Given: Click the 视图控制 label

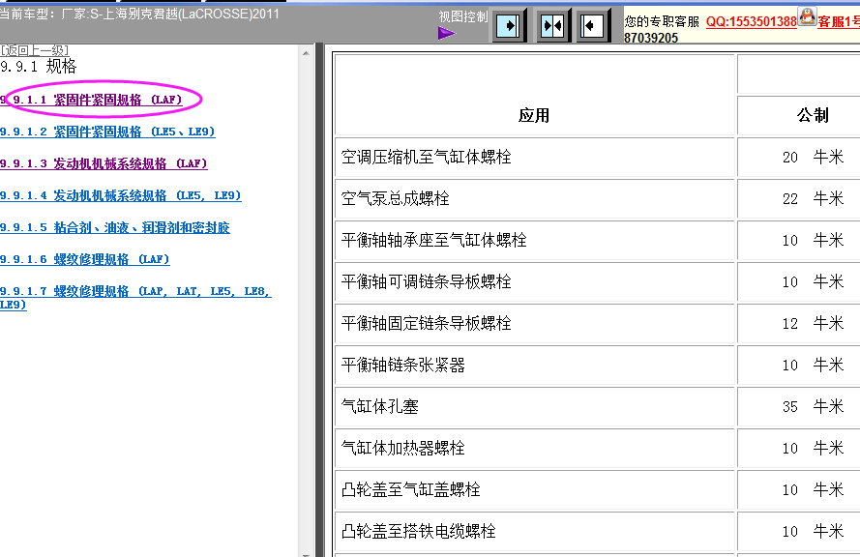Looking at the screenshot, I should 463,17.
